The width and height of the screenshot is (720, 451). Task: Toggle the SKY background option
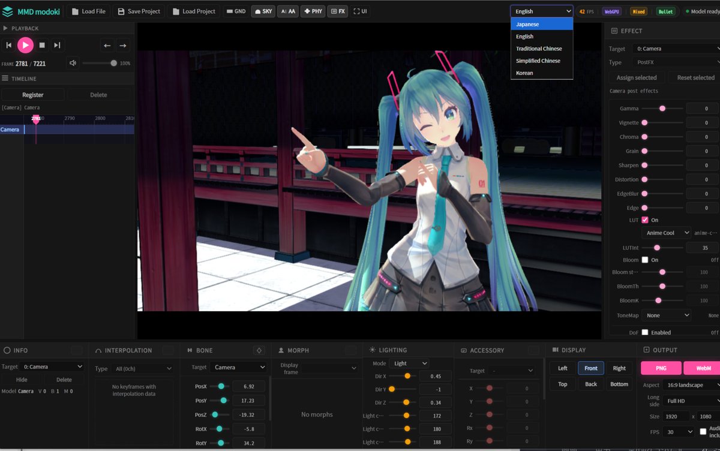point(264,11)
